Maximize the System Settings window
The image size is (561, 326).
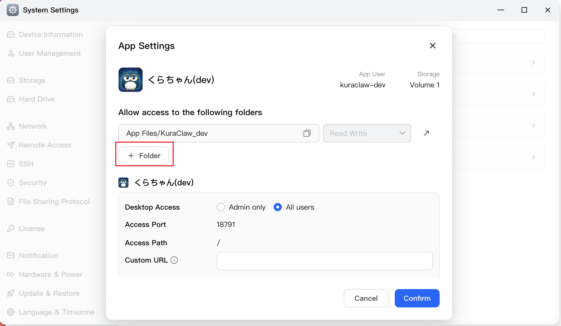(524, 10)
